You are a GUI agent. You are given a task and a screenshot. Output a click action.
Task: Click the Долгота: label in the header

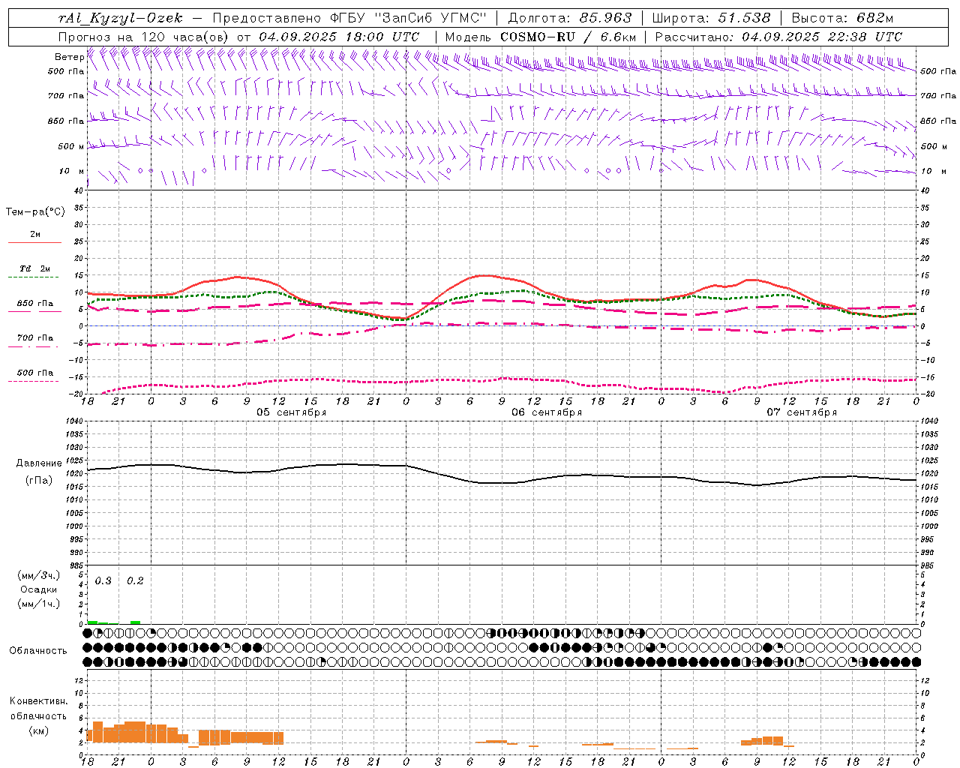tap(540, 18)
